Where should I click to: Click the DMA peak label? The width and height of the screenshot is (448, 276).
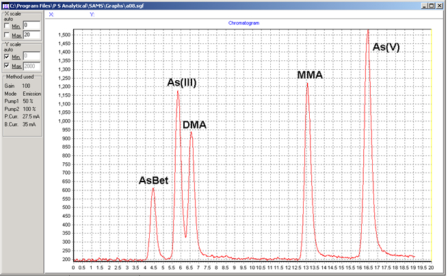tap(194, 125)
